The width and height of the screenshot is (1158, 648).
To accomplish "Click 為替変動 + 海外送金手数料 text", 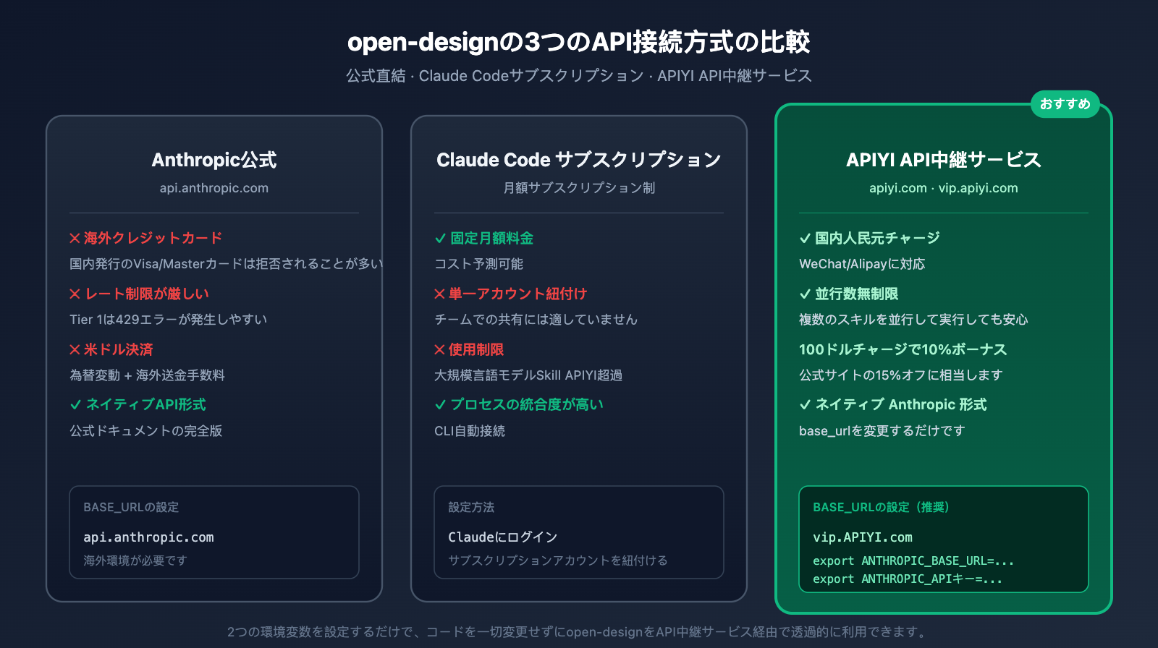I will click(147, 375).
